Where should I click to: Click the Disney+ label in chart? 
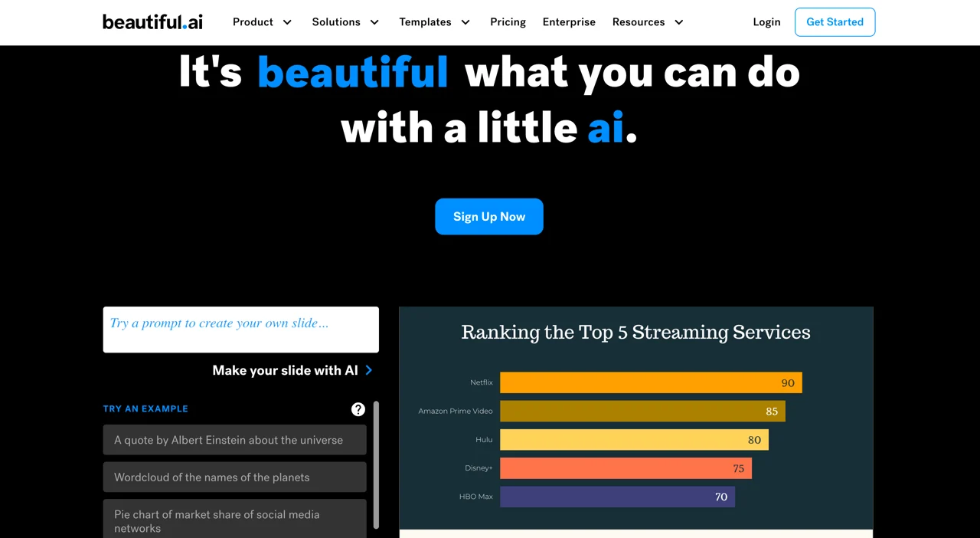coord(479,467)
